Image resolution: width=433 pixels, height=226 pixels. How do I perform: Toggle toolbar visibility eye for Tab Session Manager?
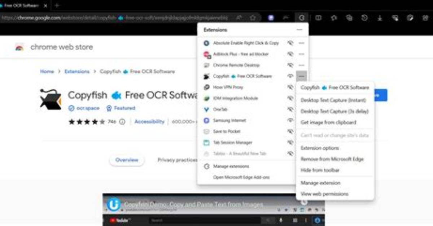pos(290,143)
